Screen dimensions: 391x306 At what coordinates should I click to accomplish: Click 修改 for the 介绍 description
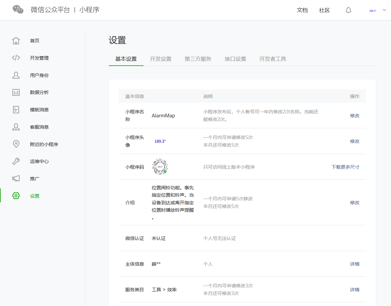coord(354,203)
